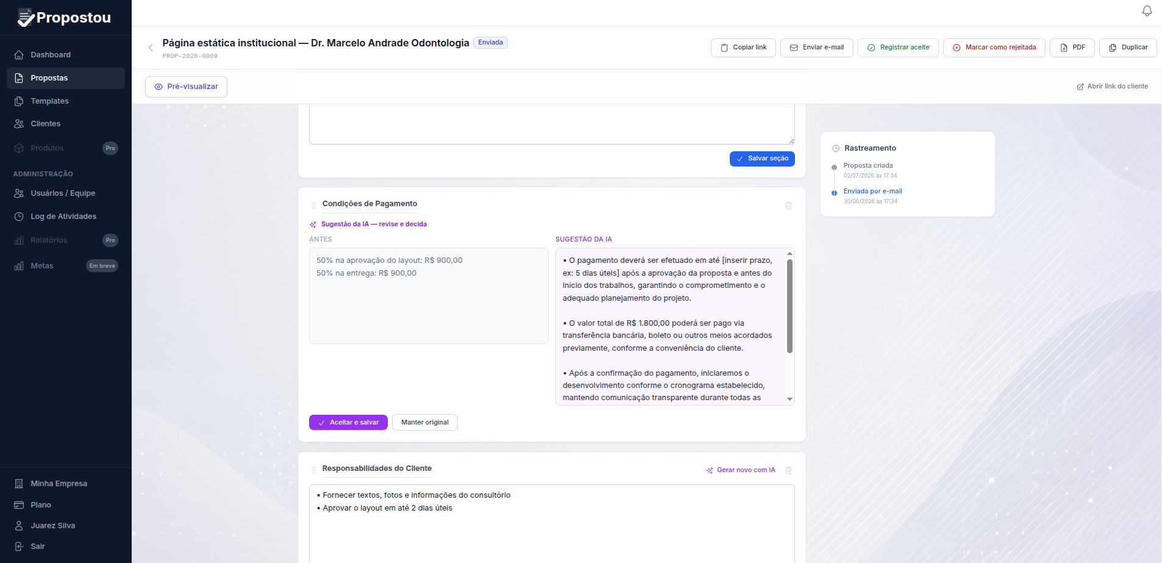The image size is (1162, 563).
Task: Export proposal as PDF
Action: (x=1072, y=48)
